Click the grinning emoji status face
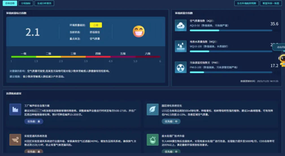Screen dimensions: 285x156 139,32
